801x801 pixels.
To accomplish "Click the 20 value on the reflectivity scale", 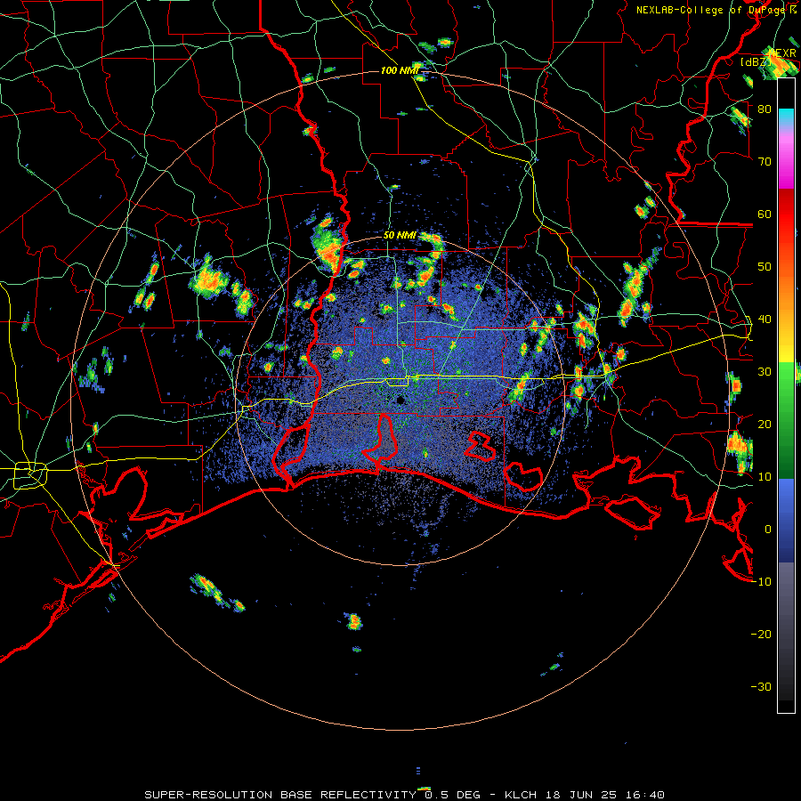I will pyautogui.click(x=765, y=424).
